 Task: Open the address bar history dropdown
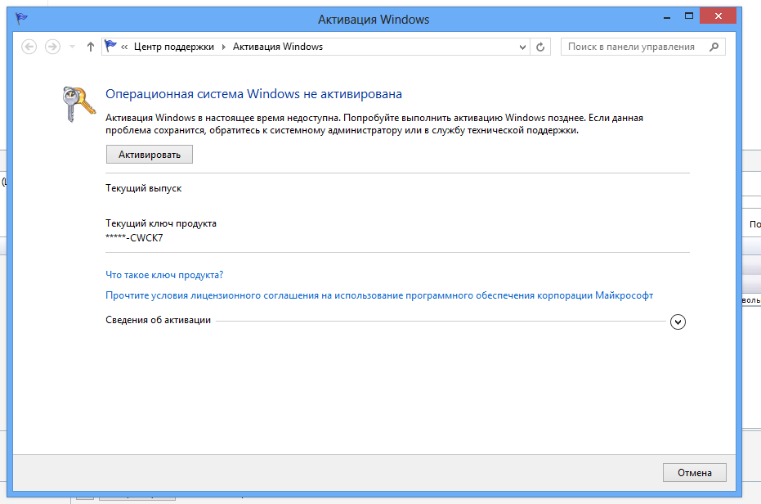pyautogui.click(x=523, y=47)
